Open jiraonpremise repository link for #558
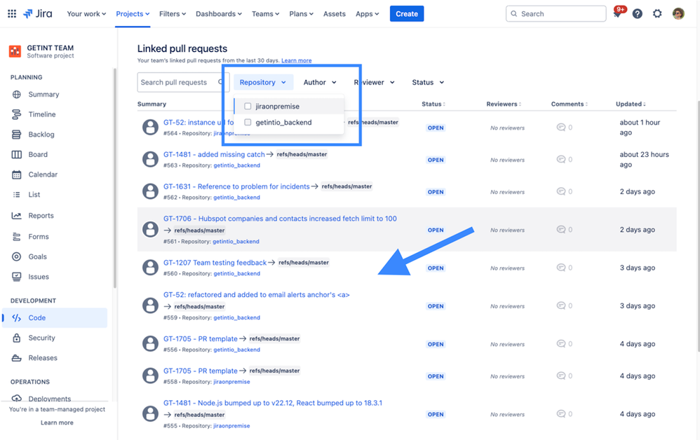The height and width of the screenshot is (440, 700). click(231, 382)
